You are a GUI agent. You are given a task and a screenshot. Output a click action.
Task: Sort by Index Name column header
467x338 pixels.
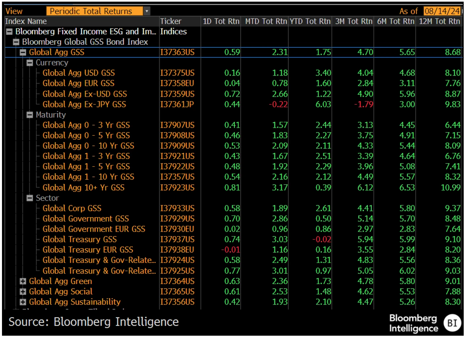82,22
